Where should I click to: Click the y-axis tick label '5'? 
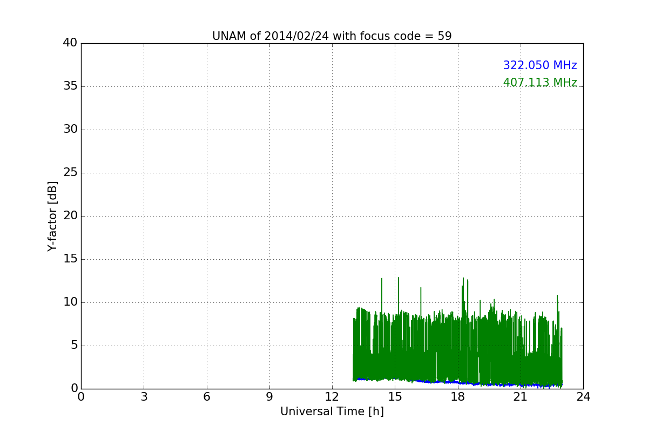pos(73,346)
